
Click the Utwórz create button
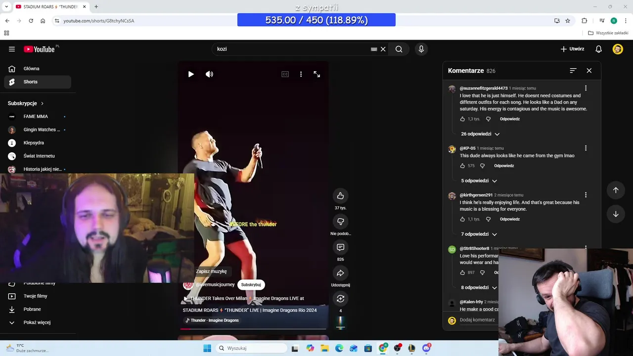point(572,49)
